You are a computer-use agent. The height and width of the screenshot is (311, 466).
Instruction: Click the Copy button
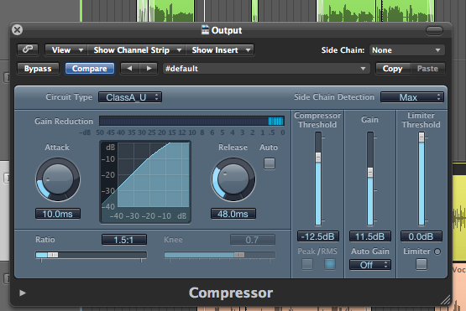392,69
